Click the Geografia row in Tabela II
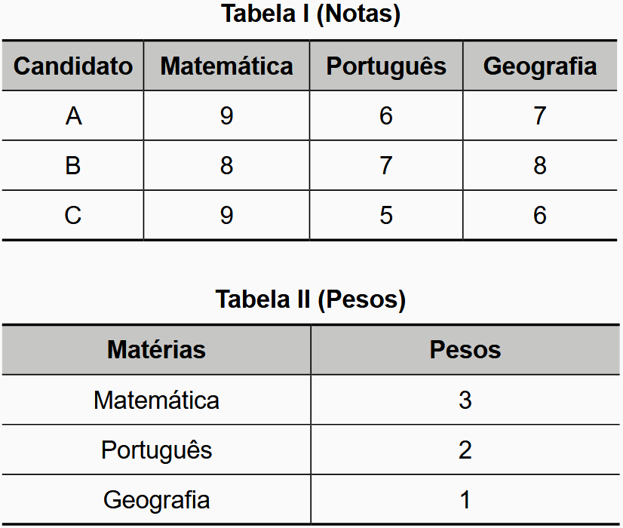Viewport: 623px width, 528px height. tap(156, 500)
